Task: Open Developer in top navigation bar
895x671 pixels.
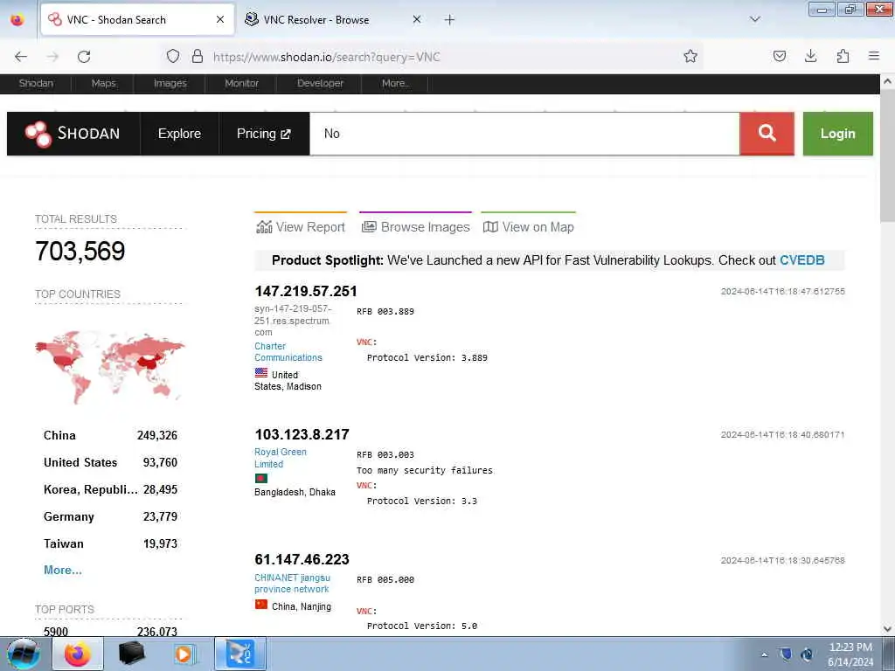Action: pos(320,83)
